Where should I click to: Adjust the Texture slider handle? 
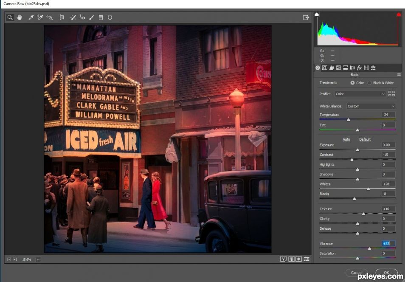(x=364, y=214)
